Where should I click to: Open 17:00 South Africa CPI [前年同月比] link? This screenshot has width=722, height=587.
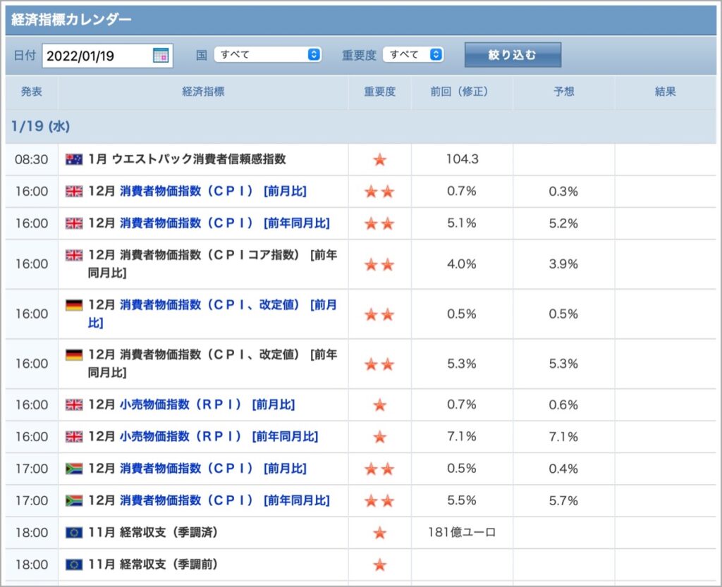[x=225, y=500]
